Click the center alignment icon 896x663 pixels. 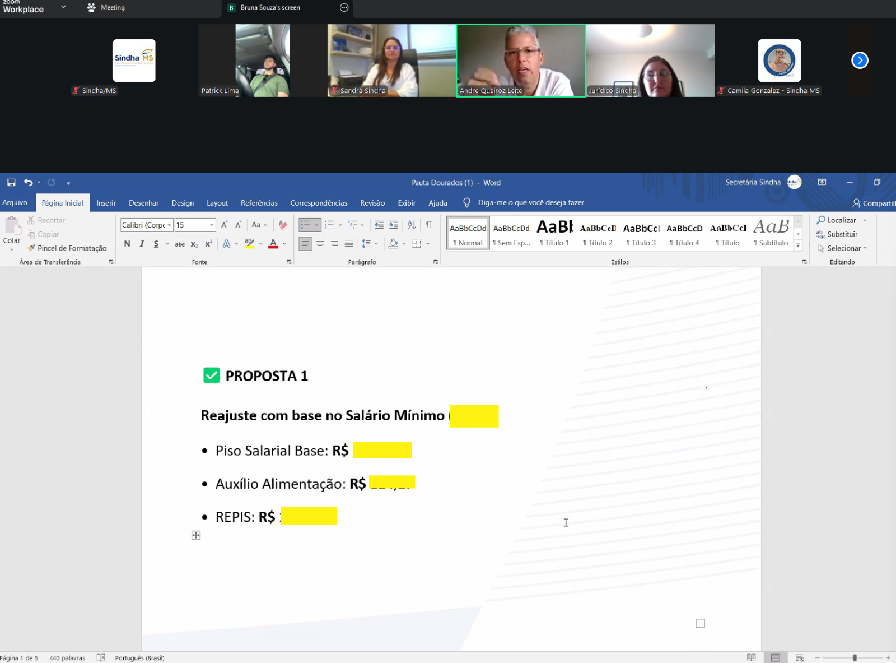(320, 243)
